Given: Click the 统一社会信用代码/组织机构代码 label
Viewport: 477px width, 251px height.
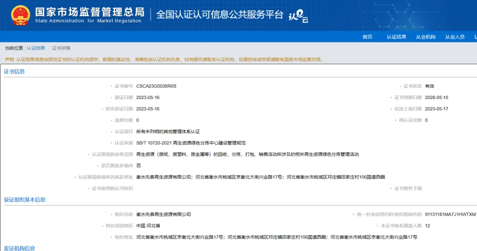Looking at the screenshot, I should 389,214.
